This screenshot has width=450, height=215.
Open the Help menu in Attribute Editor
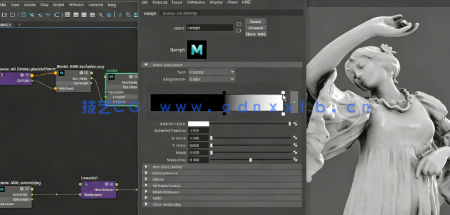(246, 2)
